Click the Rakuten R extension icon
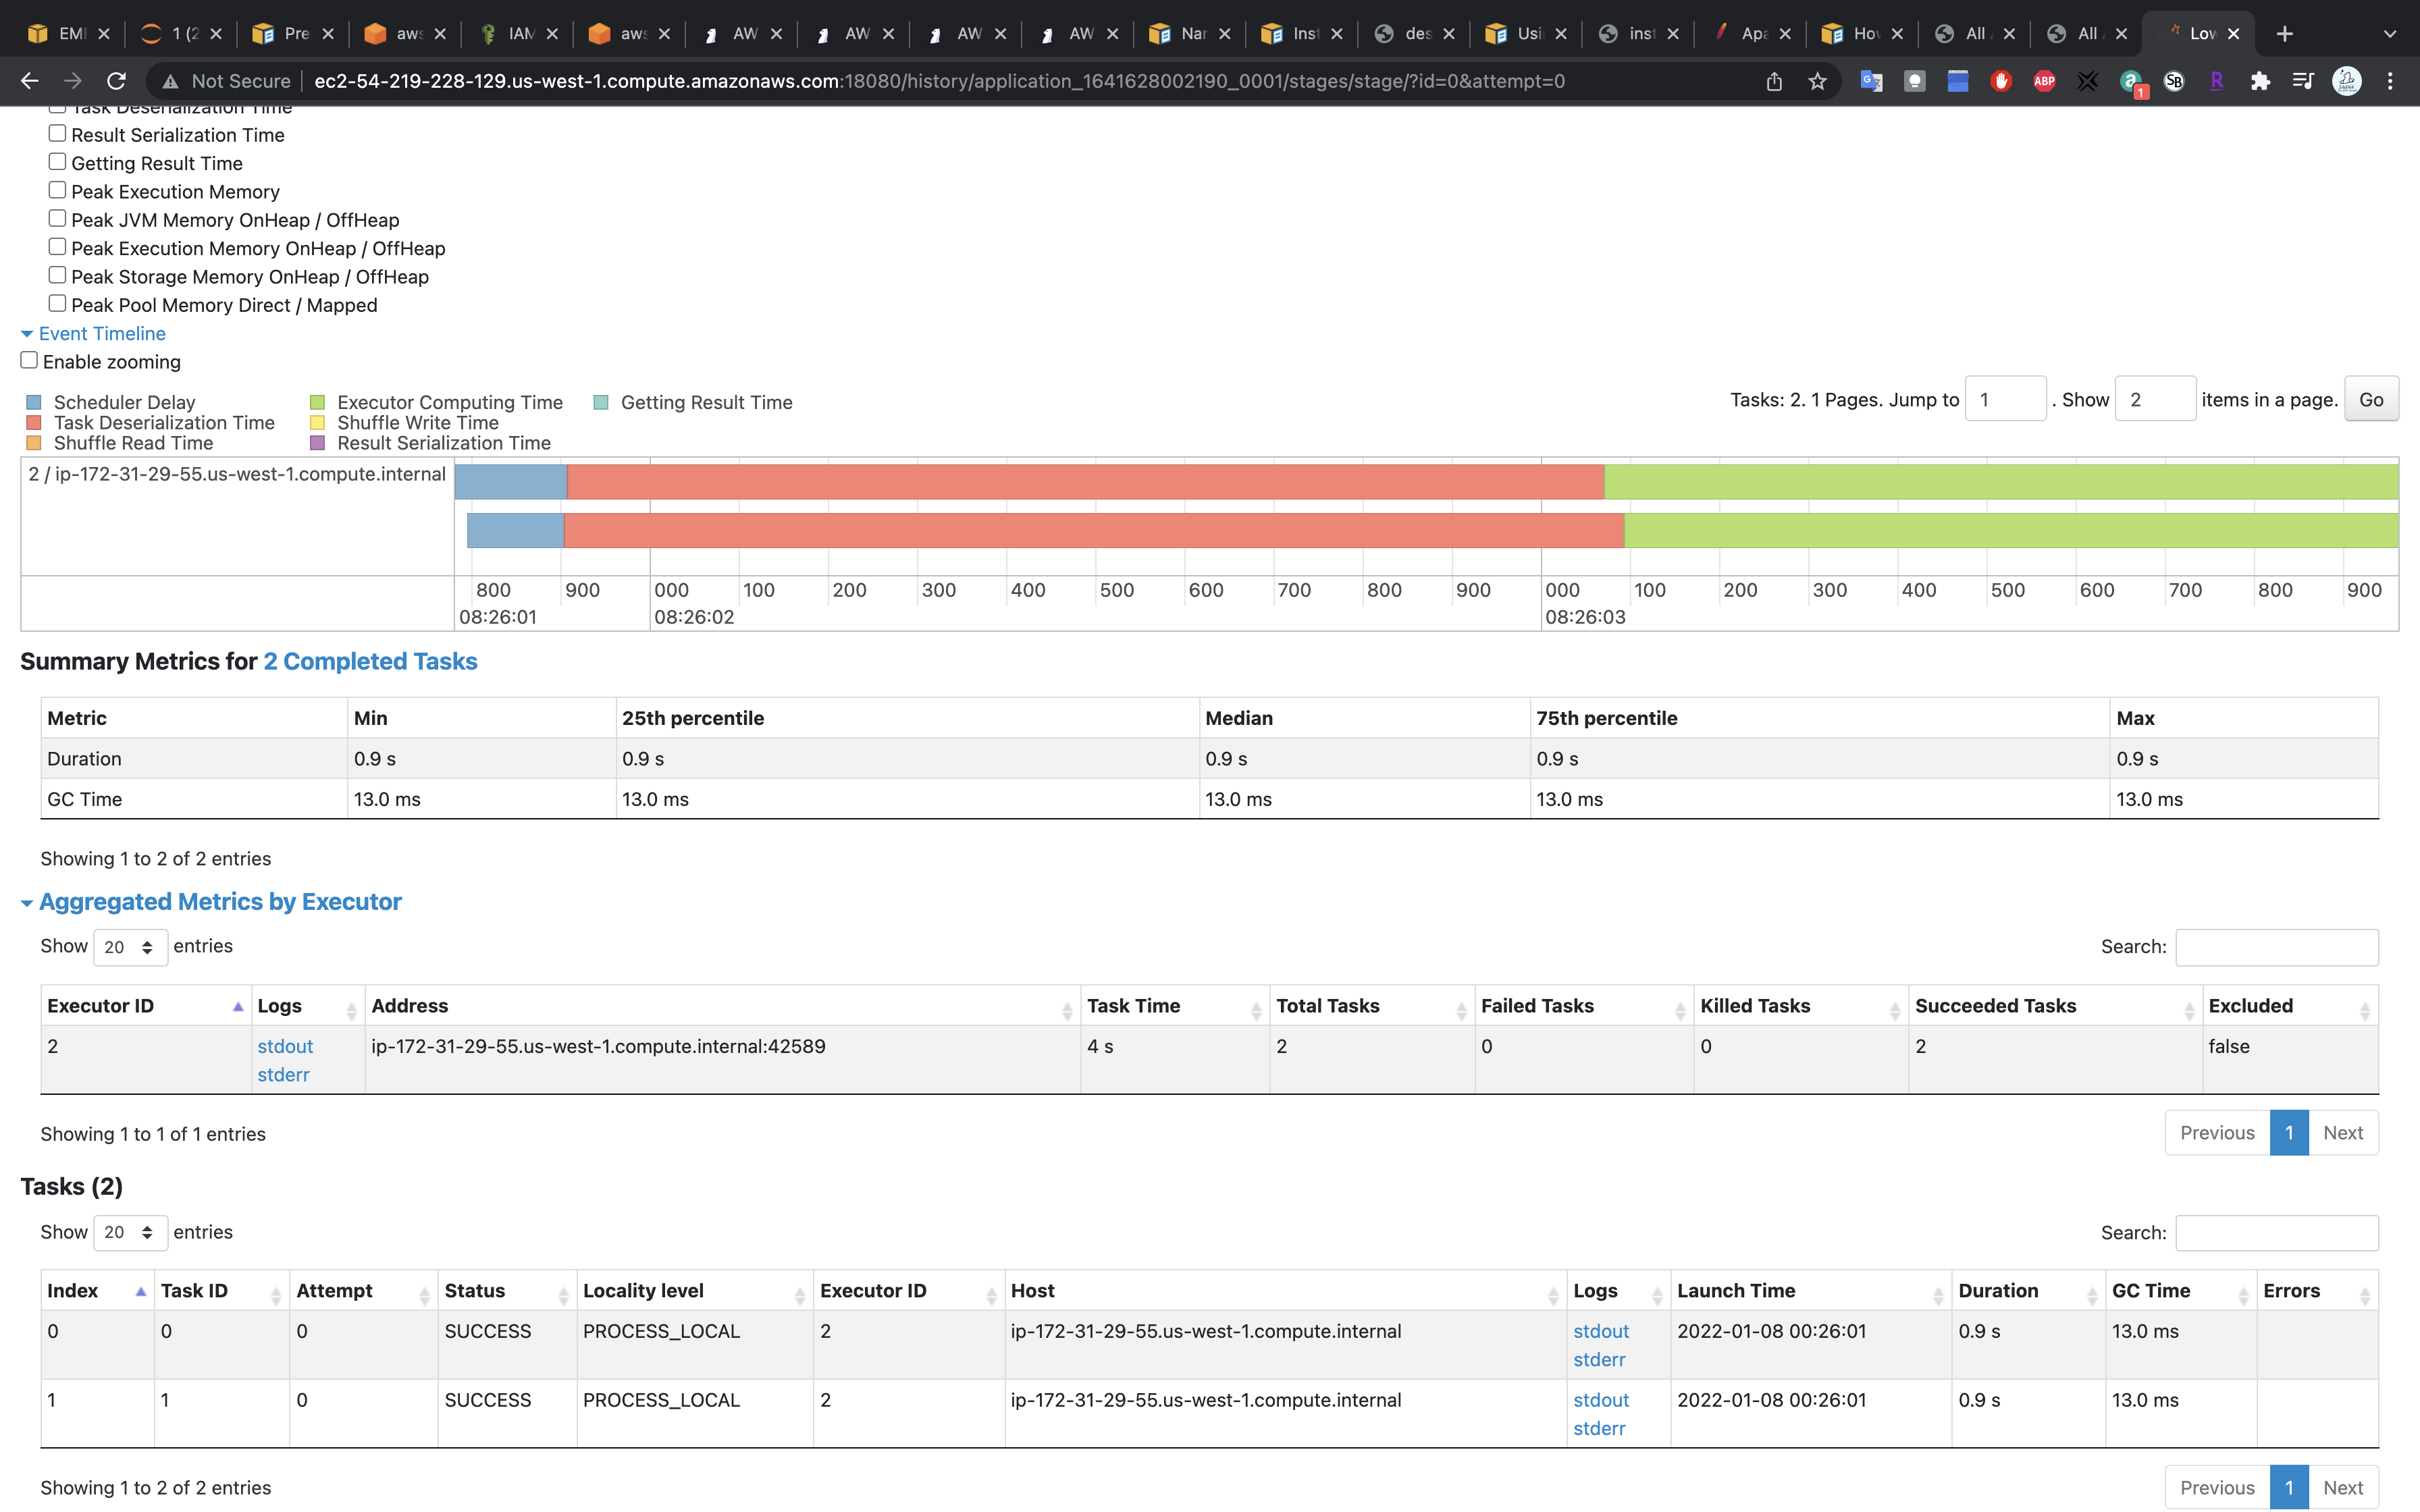The width and height of the screenshot is (2420, 1512). [x=2216, y=81]
